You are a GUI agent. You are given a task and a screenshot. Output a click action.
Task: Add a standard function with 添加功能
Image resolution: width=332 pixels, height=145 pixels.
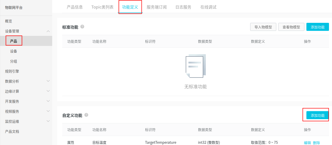(318, 27)
